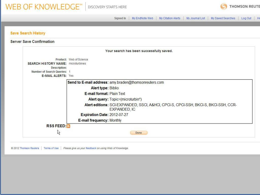Click expiration date '2012-07-27'

[119, 115]
